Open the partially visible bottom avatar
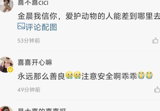 (x=6, y=109)
